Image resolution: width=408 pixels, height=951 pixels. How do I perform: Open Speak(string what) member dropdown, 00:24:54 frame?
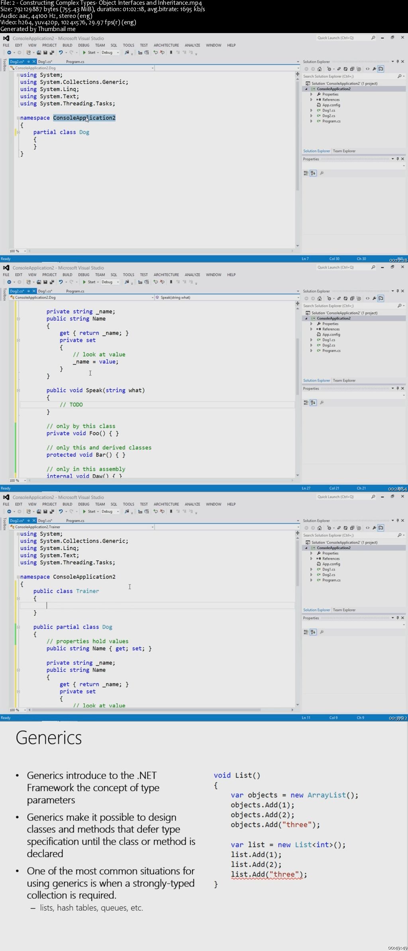pos(227,298)
